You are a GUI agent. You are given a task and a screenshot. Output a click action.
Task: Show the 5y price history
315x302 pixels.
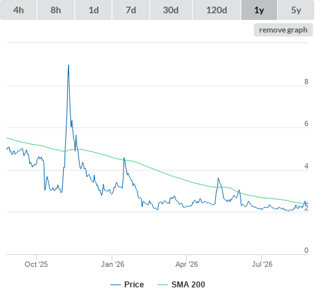coord(296,10)
